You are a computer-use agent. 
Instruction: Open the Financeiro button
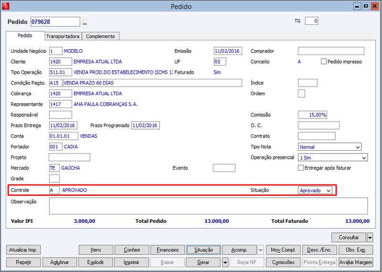(x=168, y=250)
